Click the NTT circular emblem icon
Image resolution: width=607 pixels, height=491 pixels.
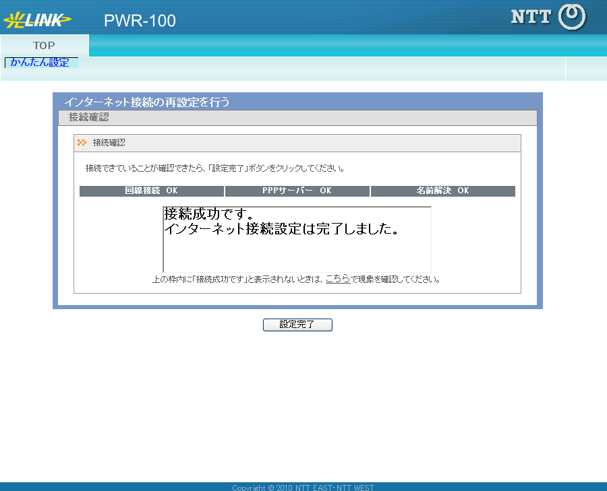(573, 18)
